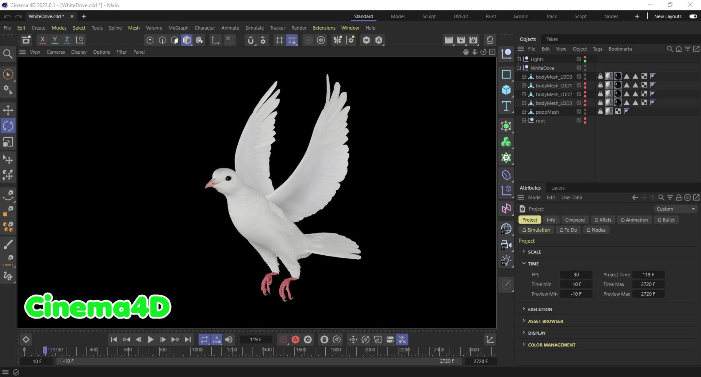The width and height of the screenshot is (701, 377).
Task: Open the Custom dropdown in Attributes
Action: click(675, 209)
